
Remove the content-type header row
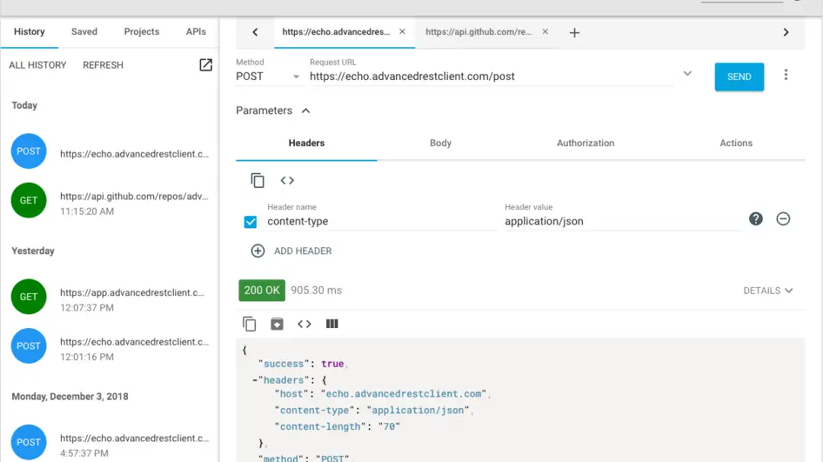pos(783,219)
